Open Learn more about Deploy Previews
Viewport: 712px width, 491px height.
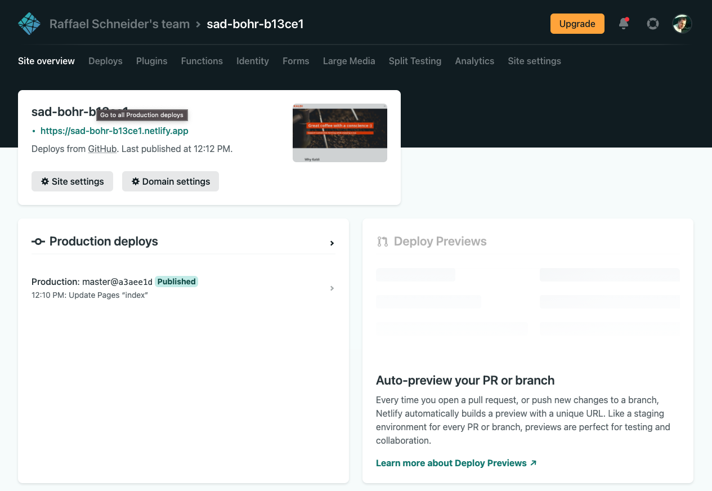click(451, 463)
